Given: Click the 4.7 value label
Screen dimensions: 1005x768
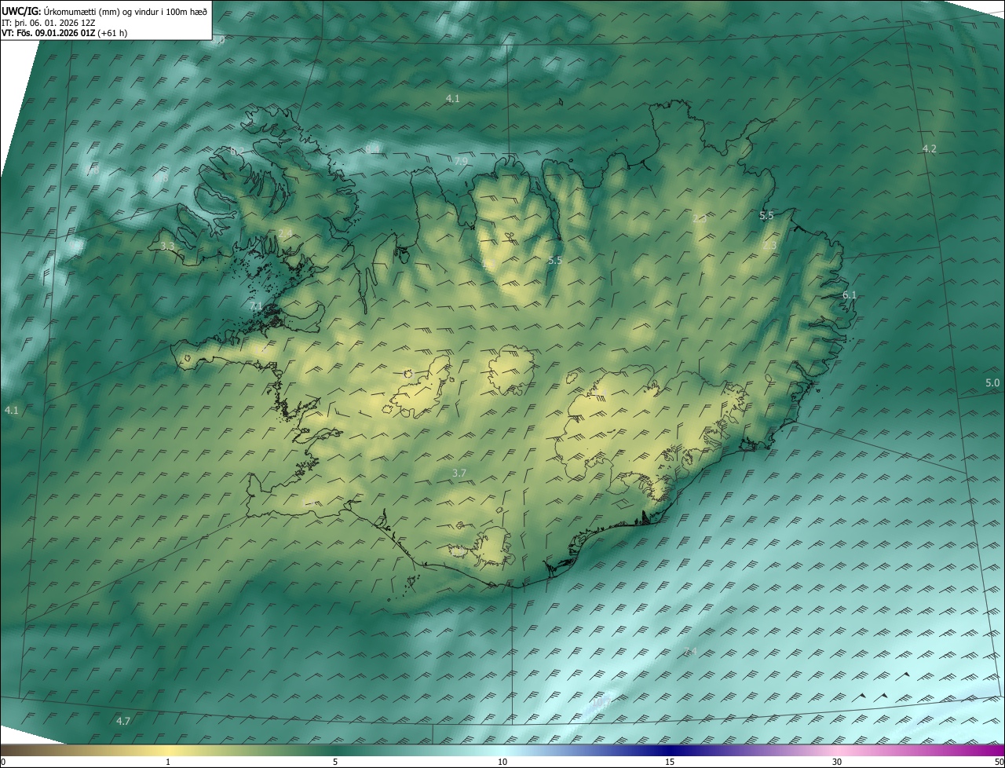Looking at the screenshot, I should [123, 721].
